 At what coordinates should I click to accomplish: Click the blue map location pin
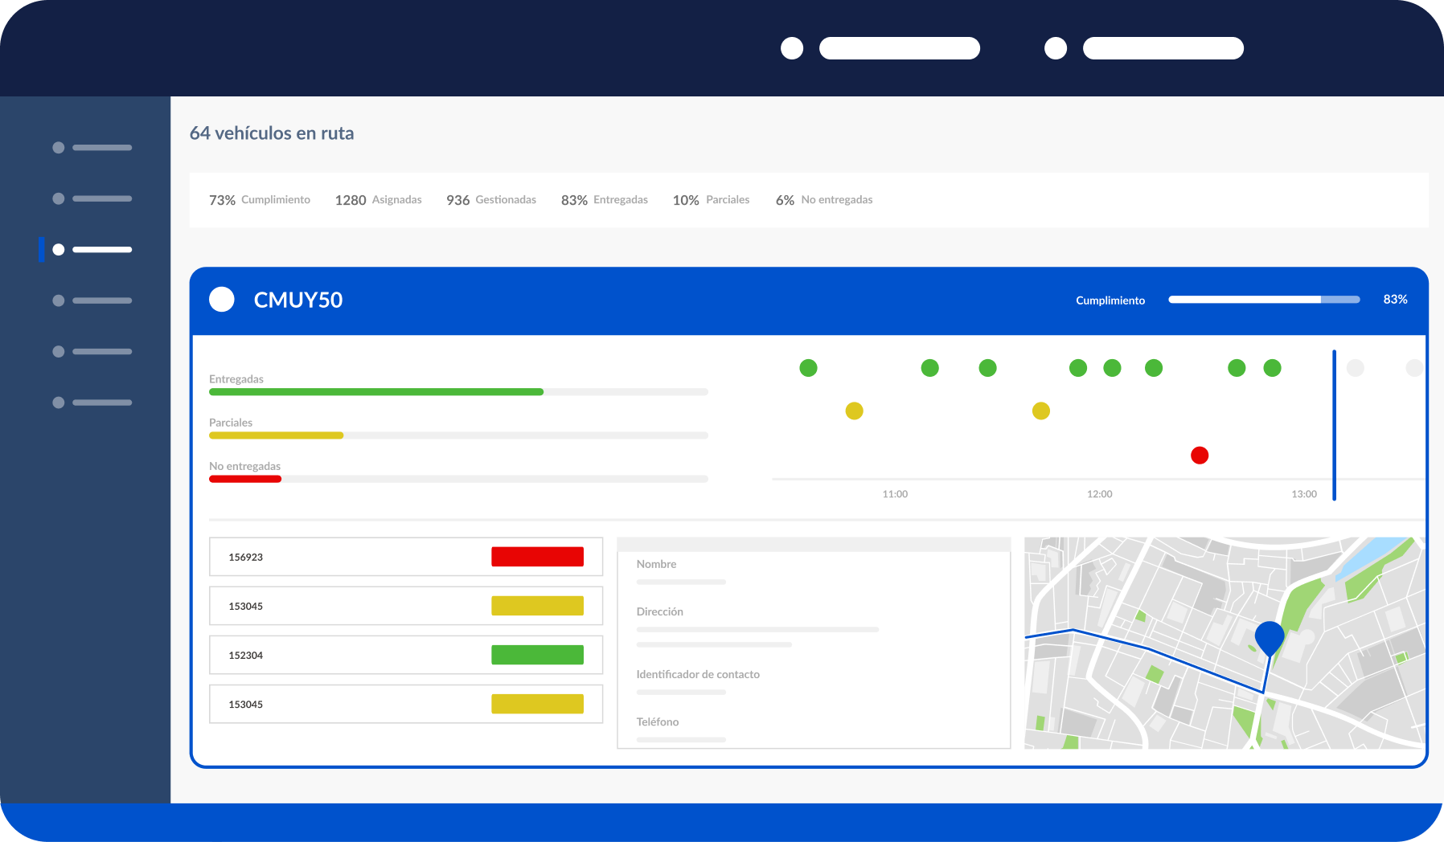pos(1270,638)
